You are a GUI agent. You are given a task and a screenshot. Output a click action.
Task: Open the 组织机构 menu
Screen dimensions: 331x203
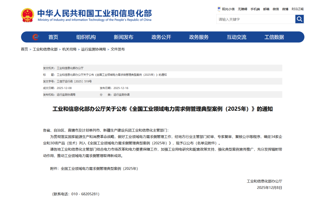click(86, 37)
